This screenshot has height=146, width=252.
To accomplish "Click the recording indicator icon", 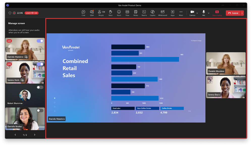I will coord(14,13).
